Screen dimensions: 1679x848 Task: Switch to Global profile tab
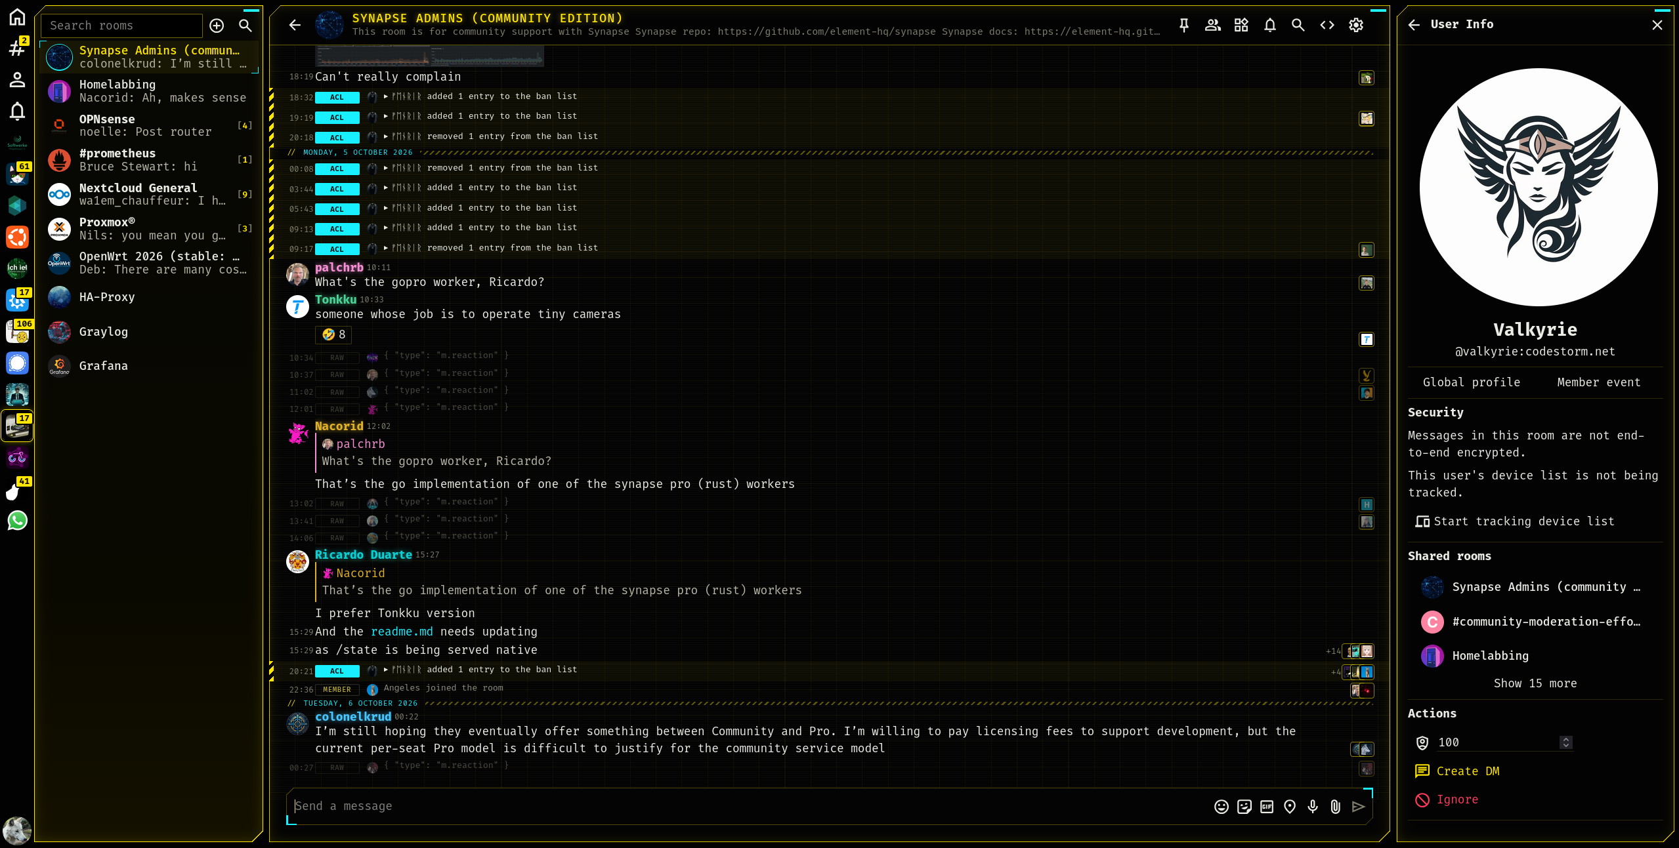[x=1471, y=382]
